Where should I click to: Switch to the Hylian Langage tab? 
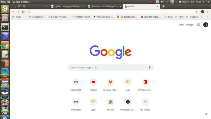click(x=67, y=6)
